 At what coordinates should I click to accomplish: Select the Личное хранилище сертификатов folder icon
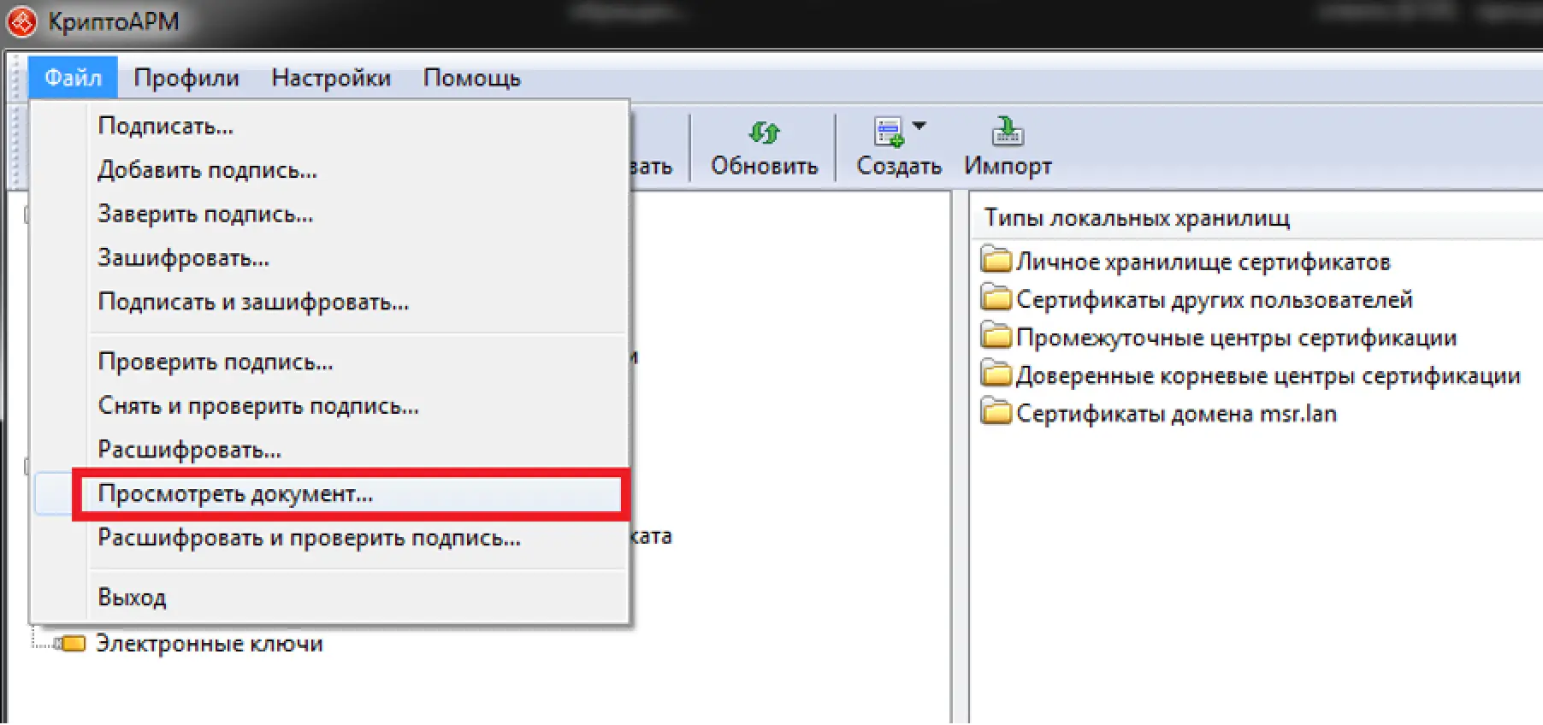click(x=996, y=261)
